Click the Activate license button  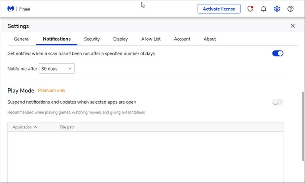coord(219,9)
